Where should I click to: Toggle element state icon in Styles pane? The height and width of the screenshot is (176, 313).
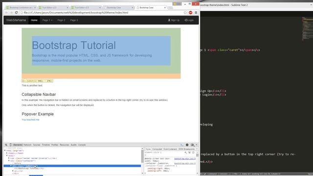coord(189,153)
